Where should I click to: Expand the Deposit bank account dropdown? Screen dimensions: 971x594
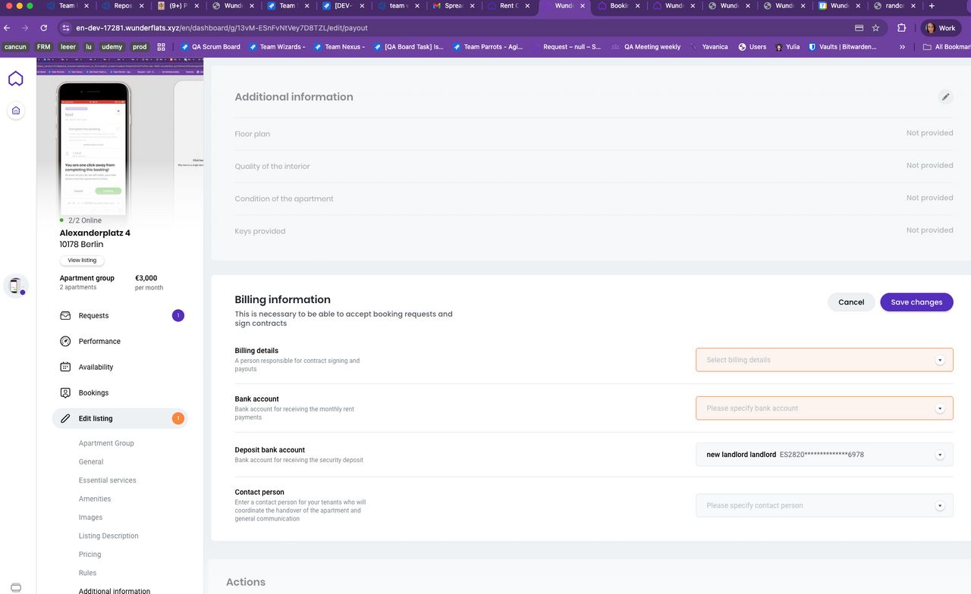939,455
